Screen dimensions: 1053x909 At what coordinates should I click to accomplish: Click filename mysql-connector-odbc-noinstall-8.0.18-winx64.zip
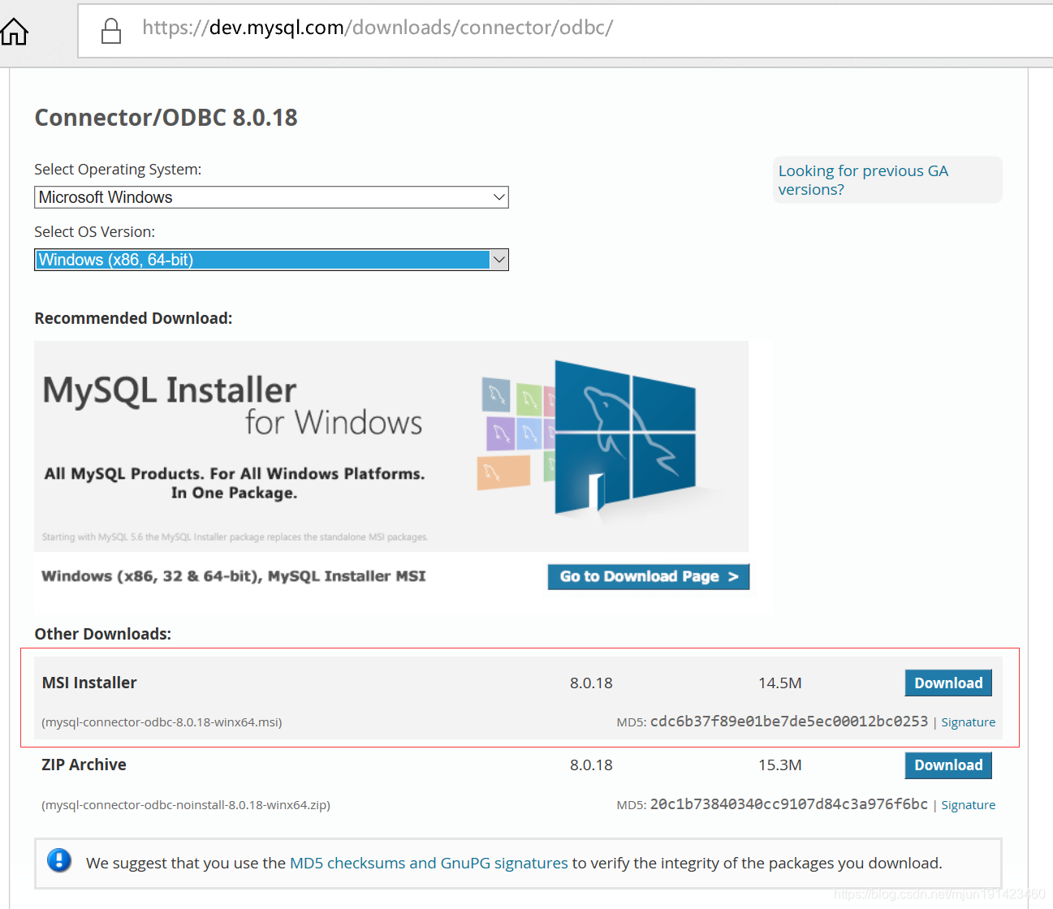[186, 805]
